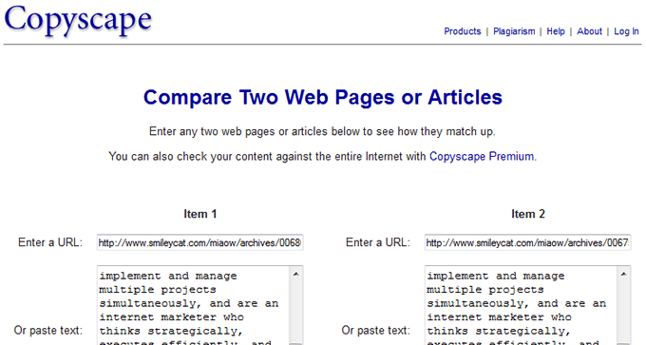Focus the Item 1 URL input field
The width and height of the screenshot is (646, 345).
point(200,242)
